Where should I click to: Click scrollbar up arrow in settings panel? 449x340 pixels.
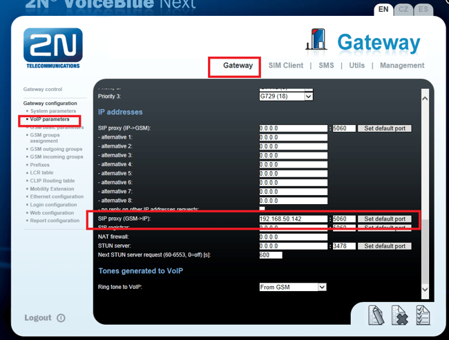tap(425, 99)
